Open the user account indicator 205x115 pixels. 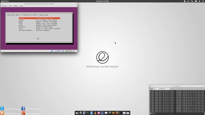click(200, 1)
